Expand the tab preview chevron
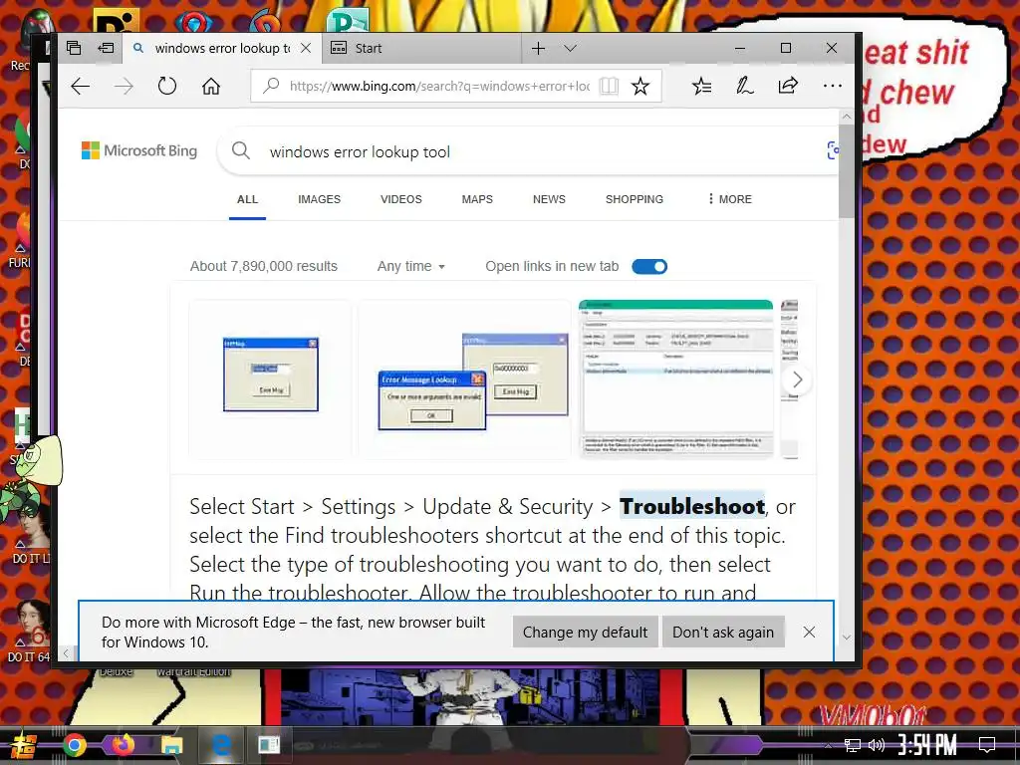Screen dimensions: 1020x765 point(571,48)
